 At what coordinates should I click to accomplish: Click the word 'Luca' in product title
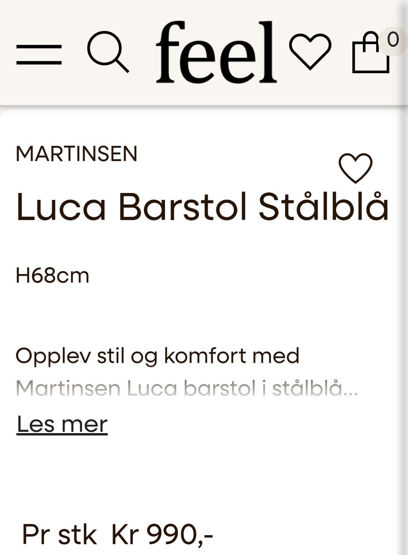click(x=61, y=207)
